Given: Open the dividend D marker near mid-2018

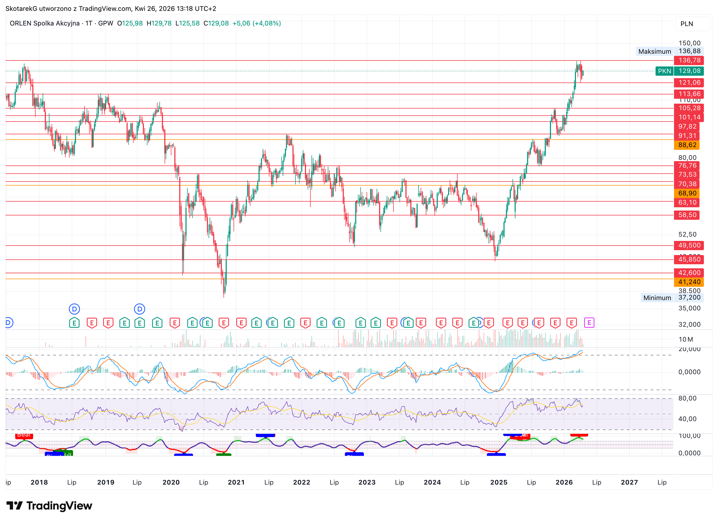Looking at the screenshot, I should click(x=74, y=309).
